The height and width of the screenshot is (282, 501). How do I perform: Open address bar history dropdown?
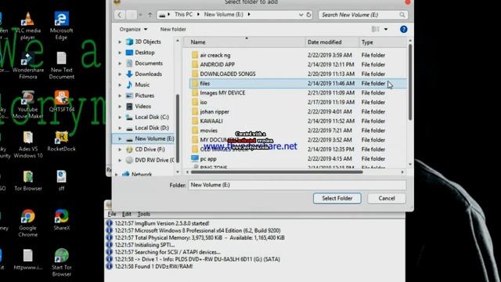tap(301, 15)
